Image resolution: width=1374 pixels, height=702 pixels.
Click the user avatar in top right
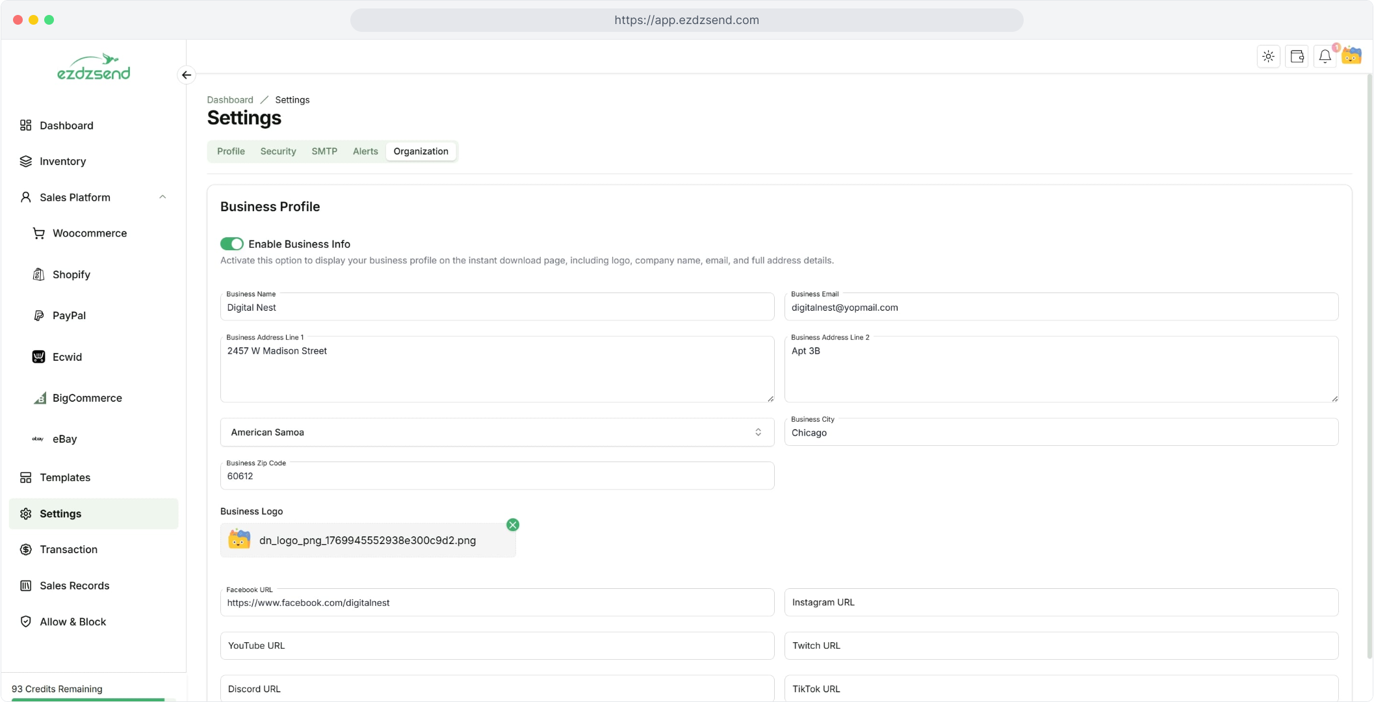[x=1352, y=56]
